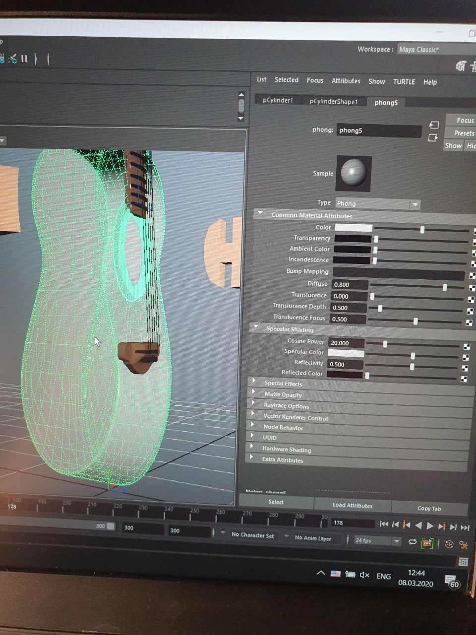Image resolution: width=476 pixels, height=635 pixels.
Task: Open the List menu
Action: coord(261,79)
